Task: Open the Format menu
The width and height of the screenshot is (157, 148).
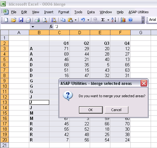Action: point(64,12)
